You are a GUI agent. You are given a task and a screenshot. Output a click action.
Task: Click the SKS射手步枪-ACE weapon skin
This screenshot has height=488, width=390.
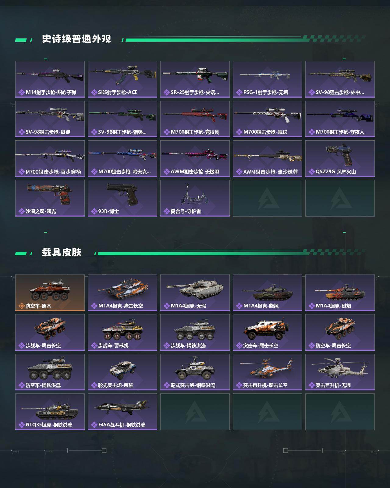122,79
